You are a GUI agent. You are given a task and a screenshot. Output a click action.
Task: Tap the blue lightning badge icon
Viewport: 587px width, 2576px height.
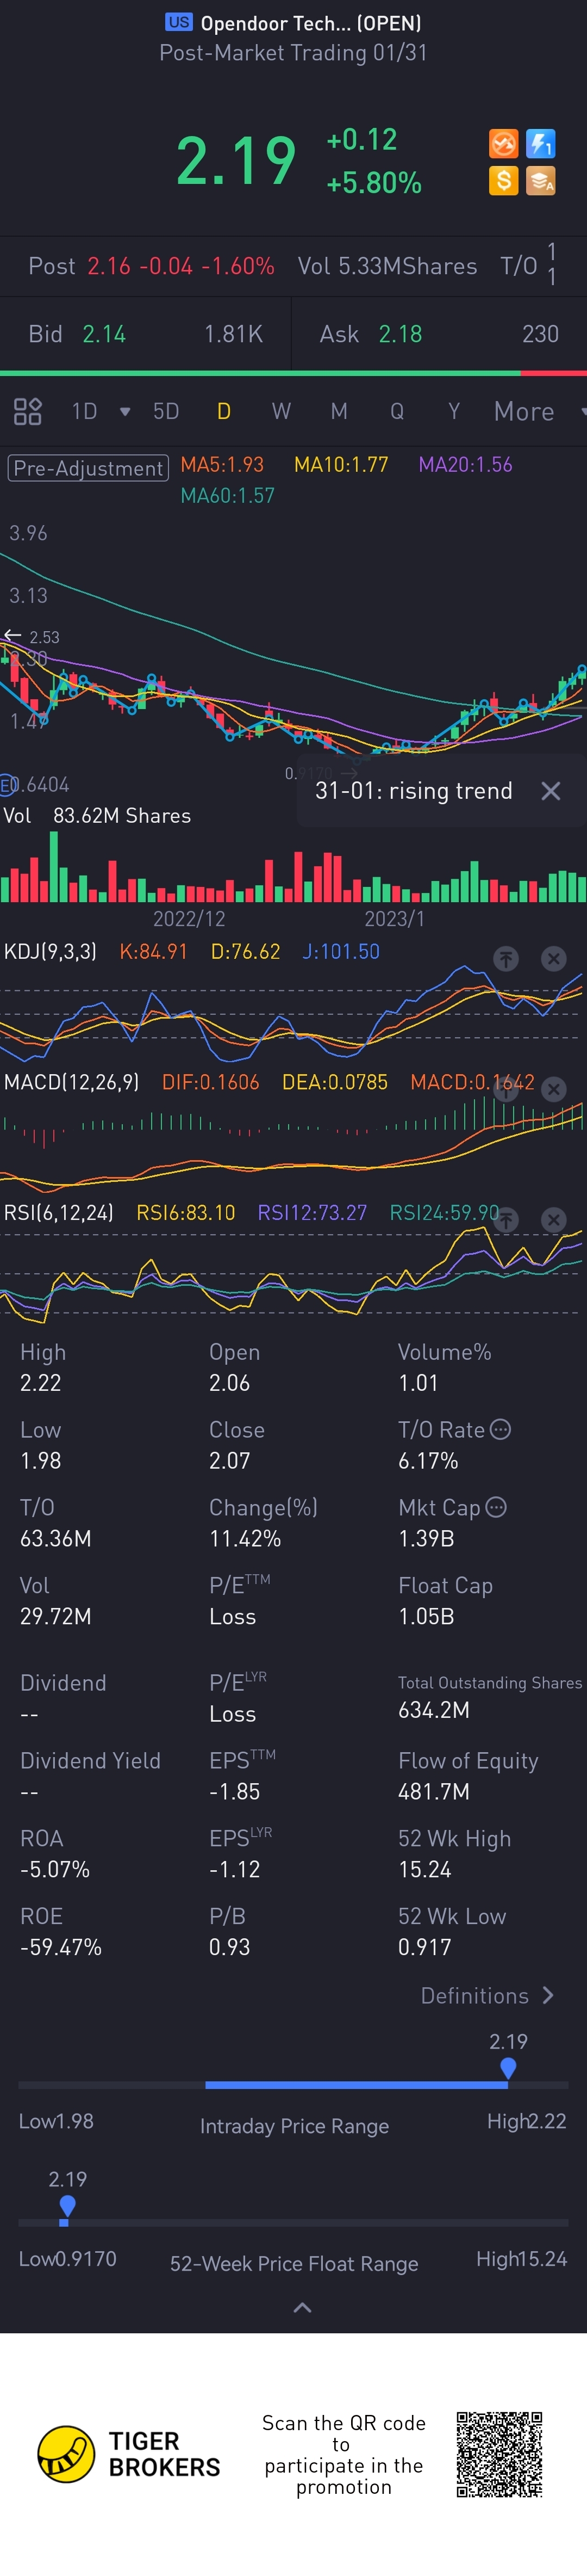(541, 144)
